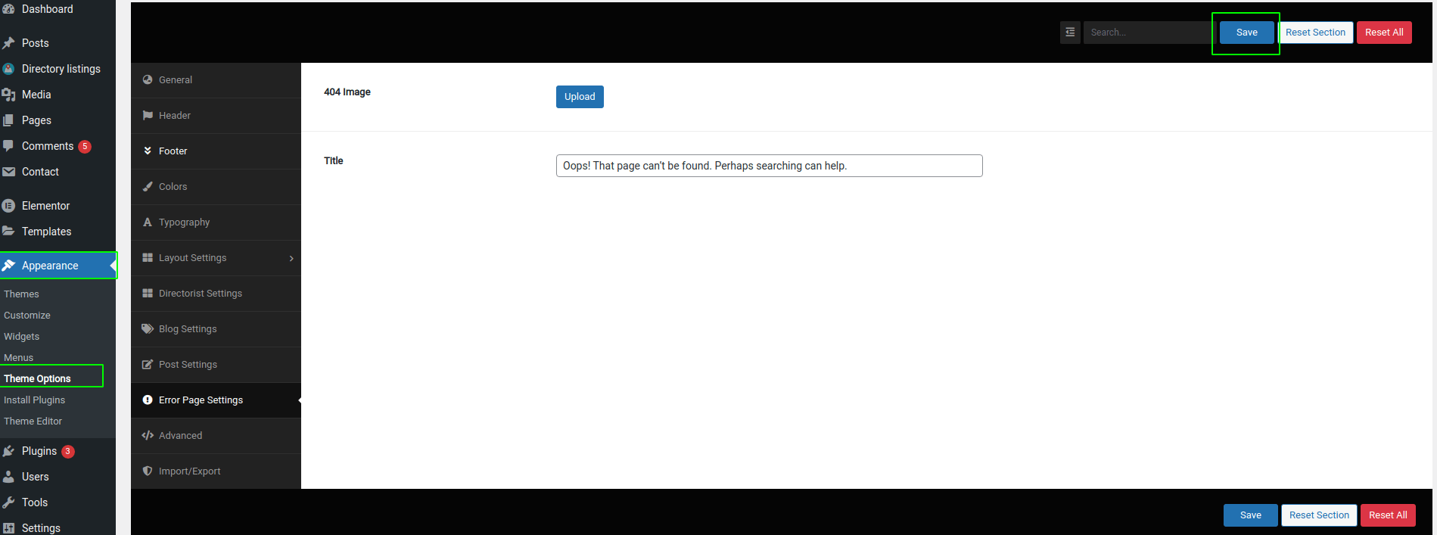Click the Typography letter icon
1437x535 pixels.
148,222
